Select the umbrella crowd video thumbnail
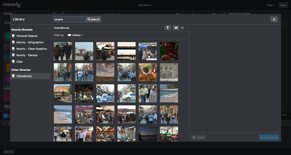The image size is (291, 155). 63,51
